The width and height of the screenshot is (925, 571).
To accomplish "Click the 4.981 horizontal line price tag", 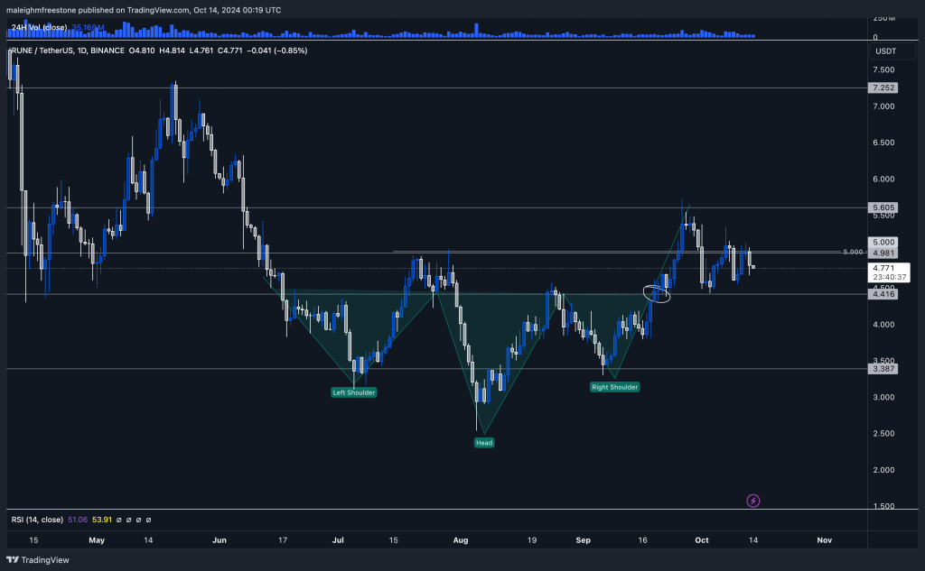I will 882,253.
